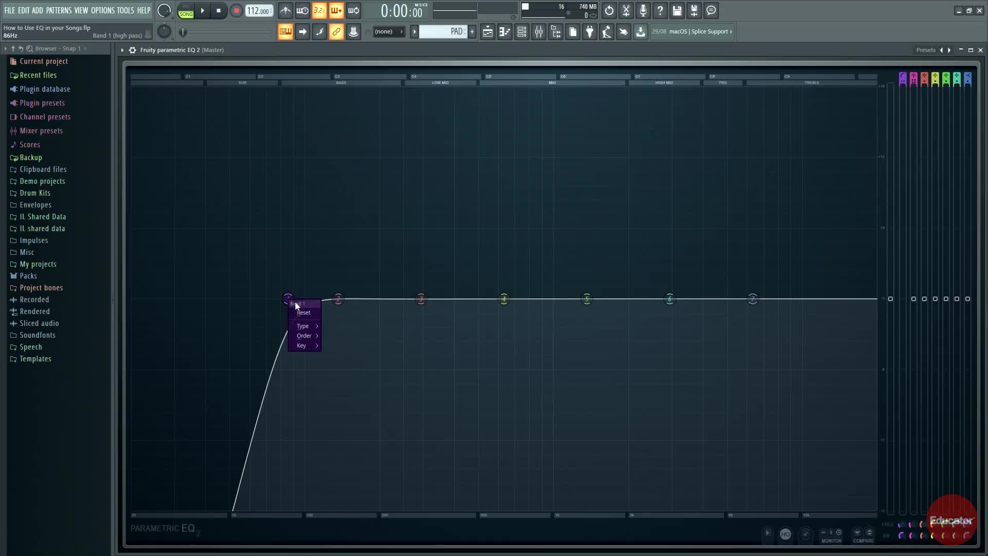Select Reset in the band context menu

[304, 312]
